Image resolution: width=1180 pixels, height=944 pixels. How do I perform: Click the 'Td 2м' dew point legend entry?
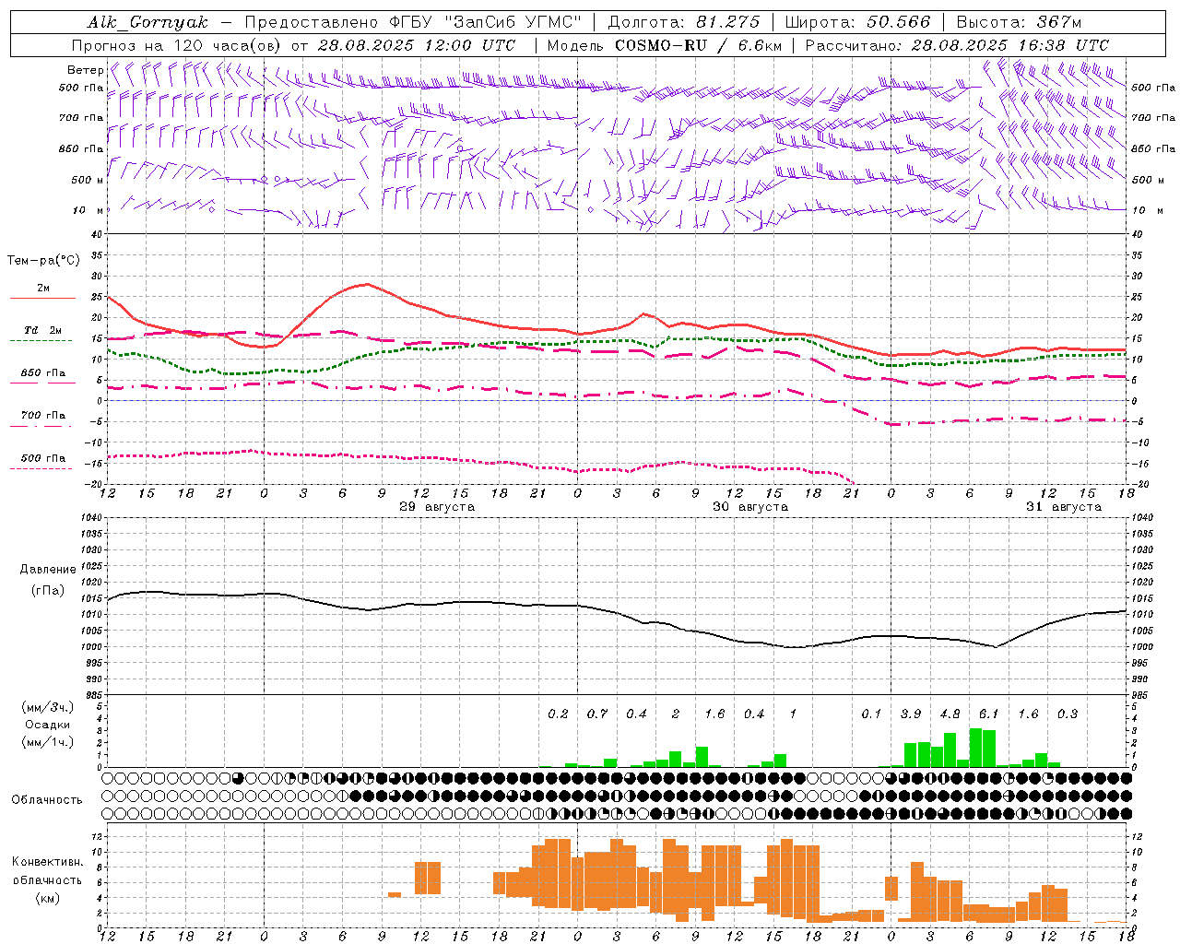click(42, 330)
